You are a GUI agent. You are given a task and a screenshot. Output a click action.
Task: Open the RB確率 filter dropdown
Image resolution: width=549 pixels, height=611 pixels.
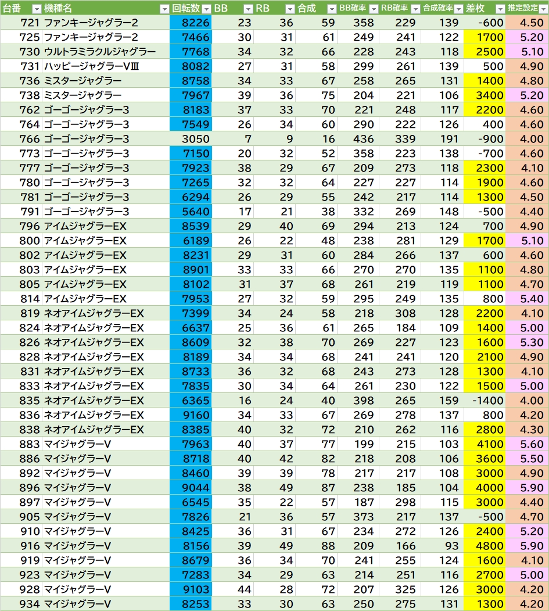click(415, 9)
